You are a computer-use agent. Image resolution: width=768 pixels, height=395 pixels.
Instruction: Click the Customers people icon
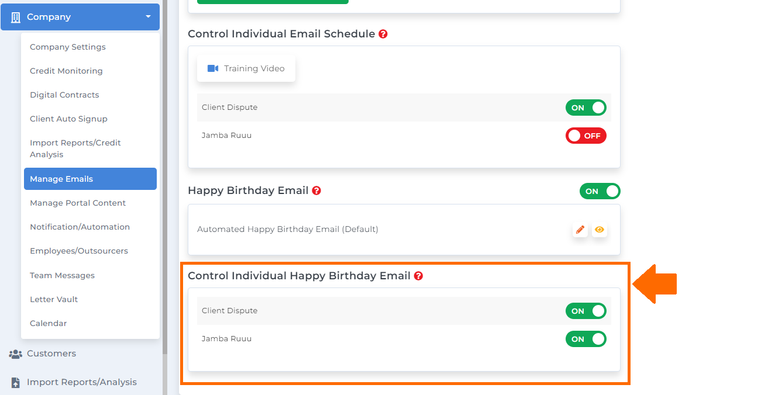pyautogui.click(x=16, y=354)
